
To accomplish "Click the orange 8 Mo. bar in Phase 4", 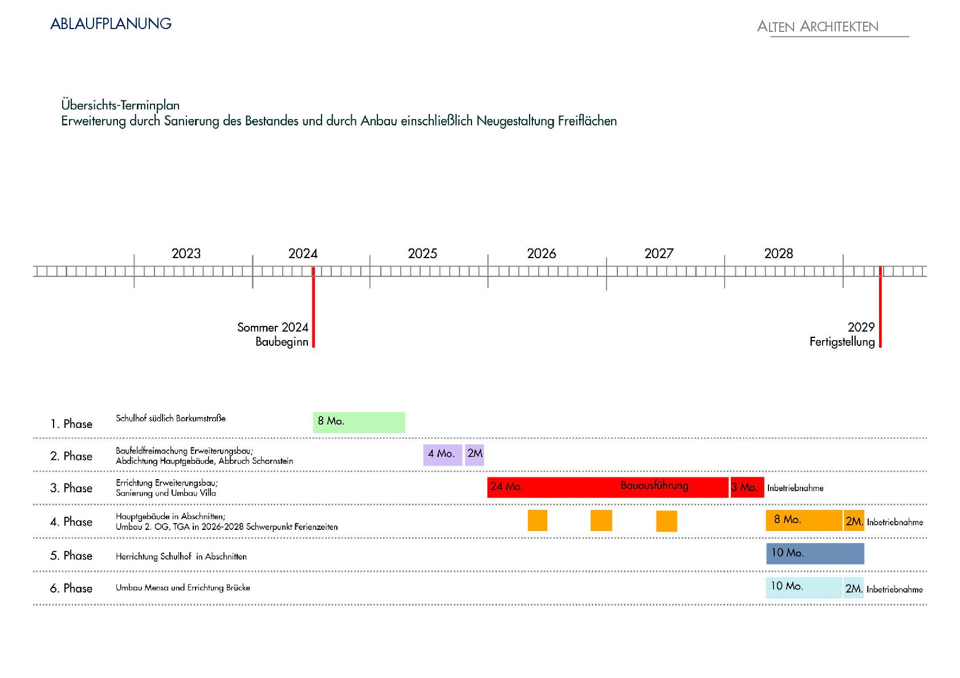I will [x=803, y=520].
